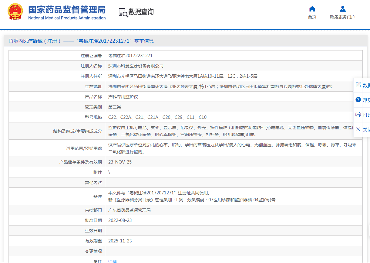
Task: Click the 管理类别 label
Action: pos(93,107)
